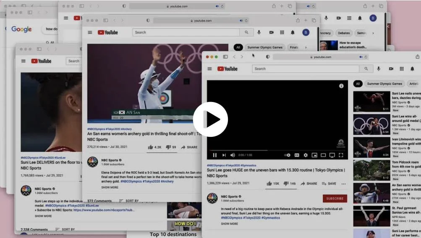Click #Gymnastics hashtag above video title
This screenshot has height=238, width=421.
point(248,165)
